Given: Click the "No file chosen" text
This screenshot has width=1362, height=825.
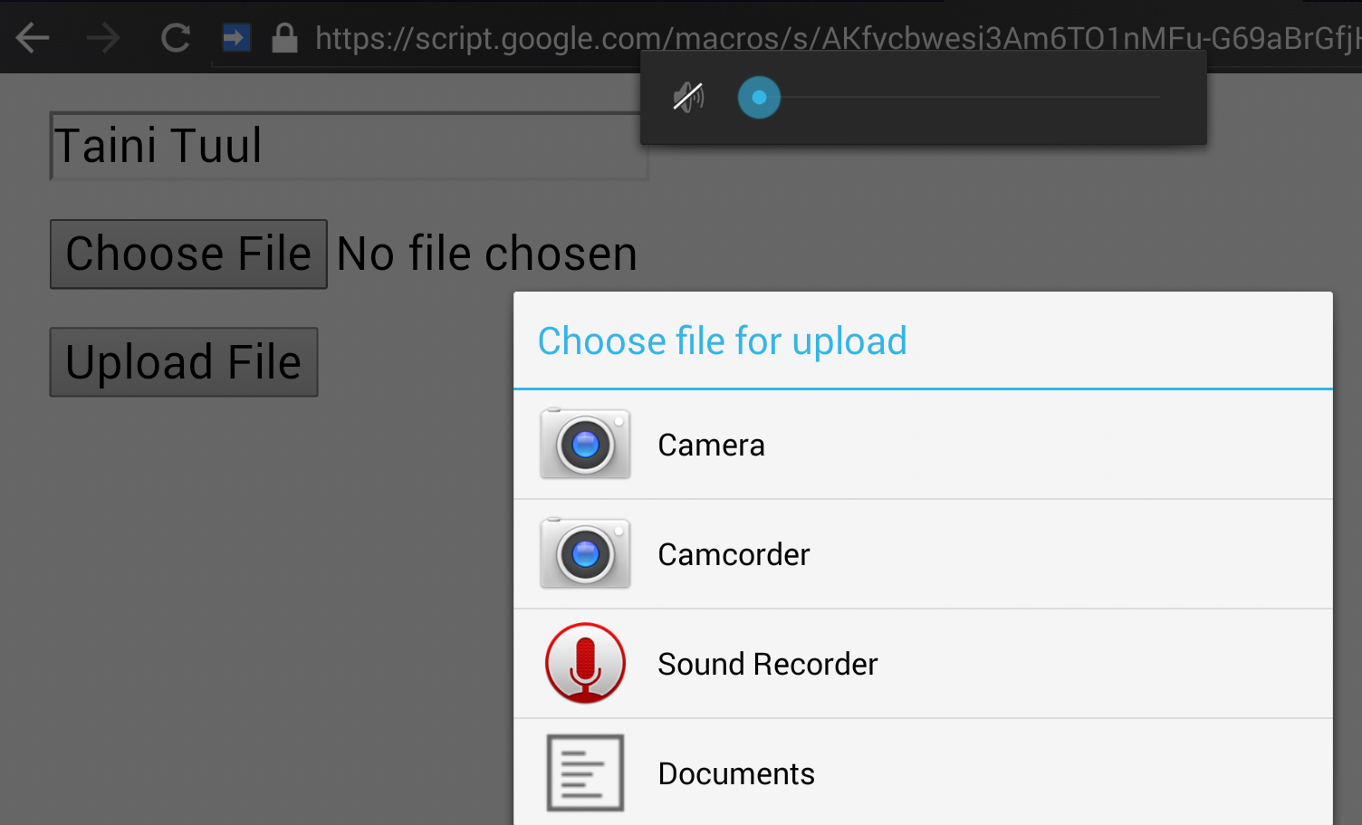Looking at the screenshot, I should pos(486,254).
